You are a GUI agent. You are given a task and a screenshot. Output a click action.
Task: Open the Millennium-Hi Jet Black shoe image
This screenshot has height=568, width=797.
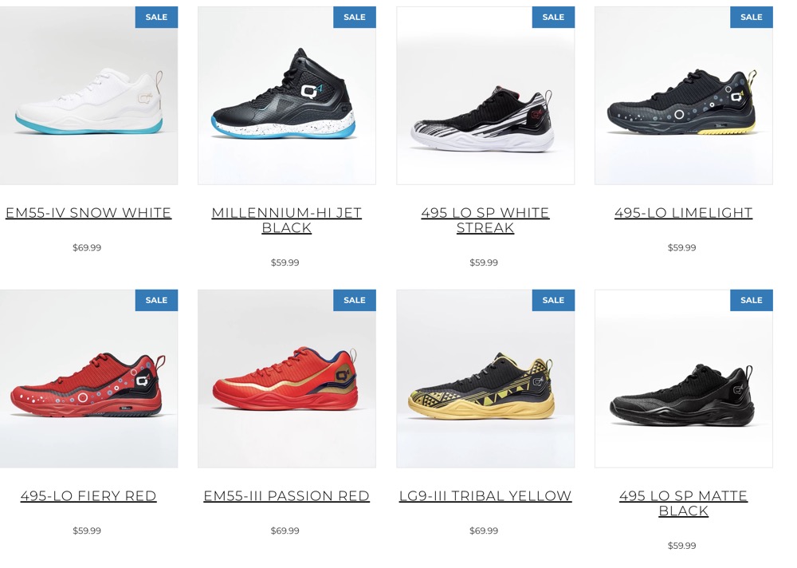click(x=287, y=96)
